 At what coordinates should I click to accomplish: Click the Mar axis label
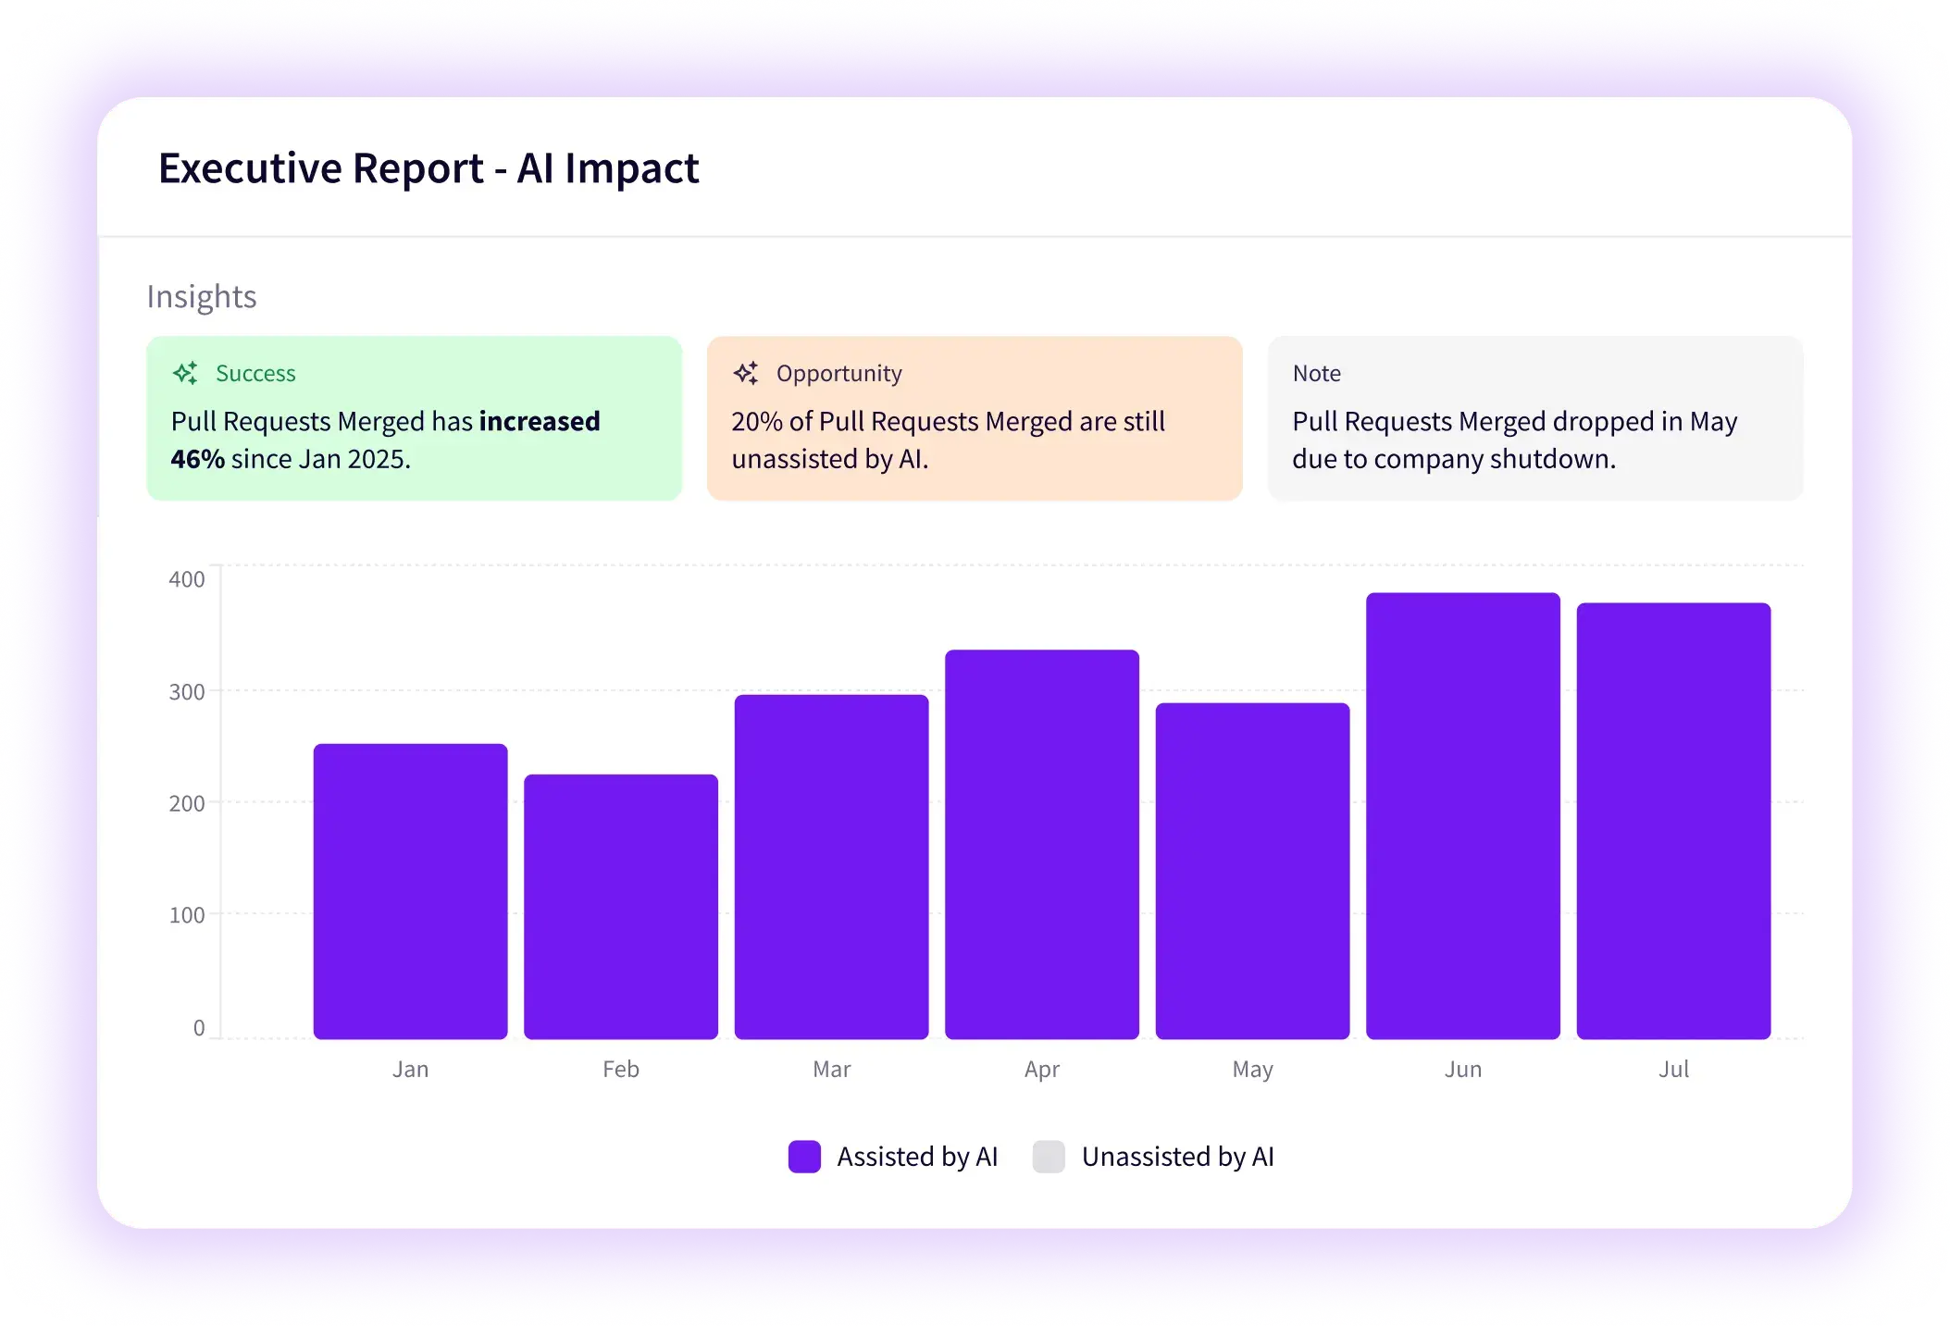[x=830, y=1069]
